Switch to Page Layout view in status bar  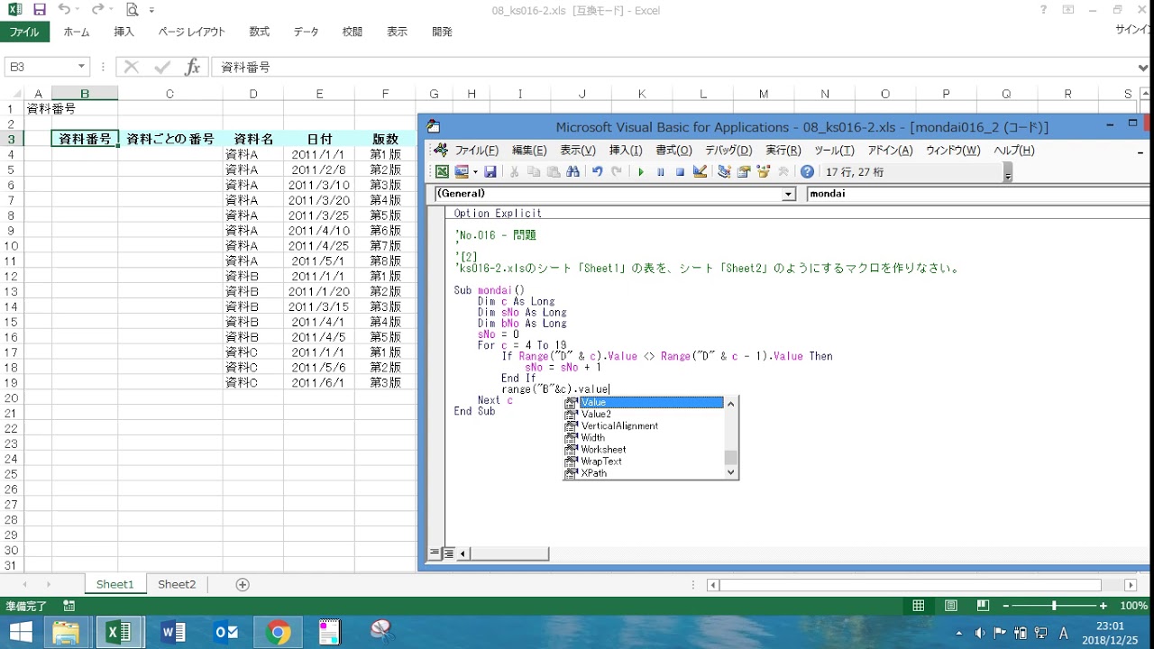click(x=950, y=607)
